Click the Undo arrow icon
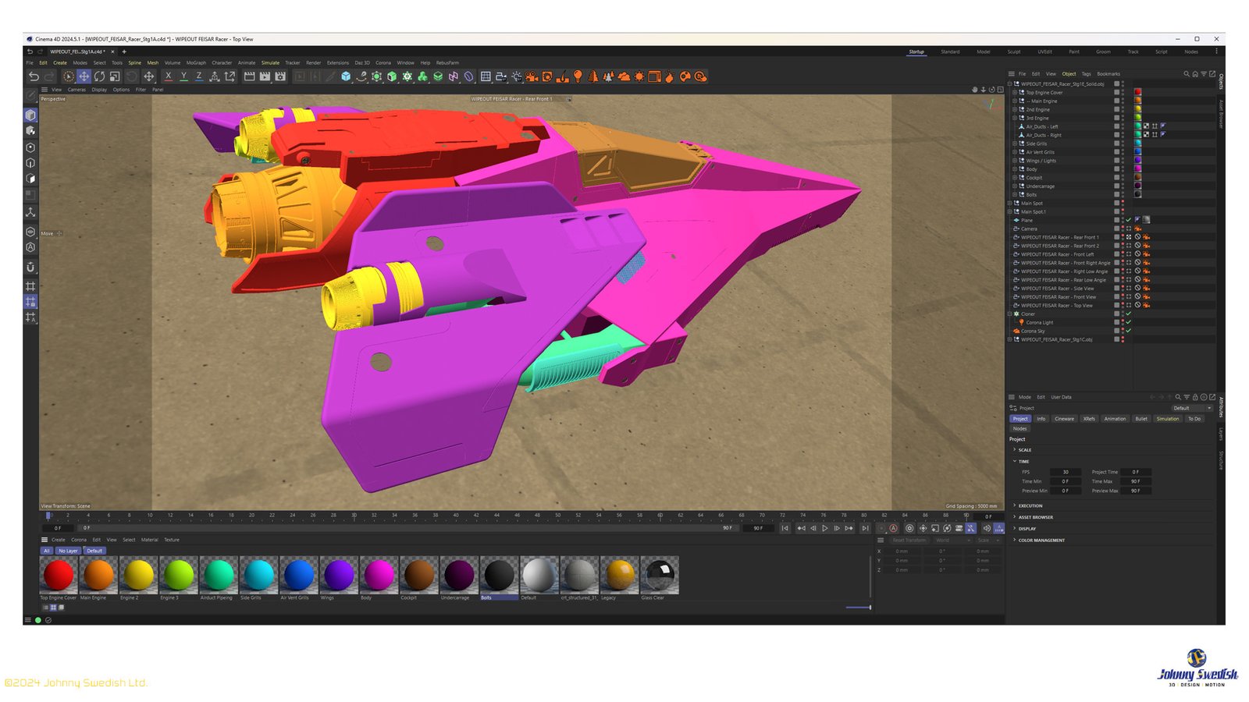 click(34, 76)
